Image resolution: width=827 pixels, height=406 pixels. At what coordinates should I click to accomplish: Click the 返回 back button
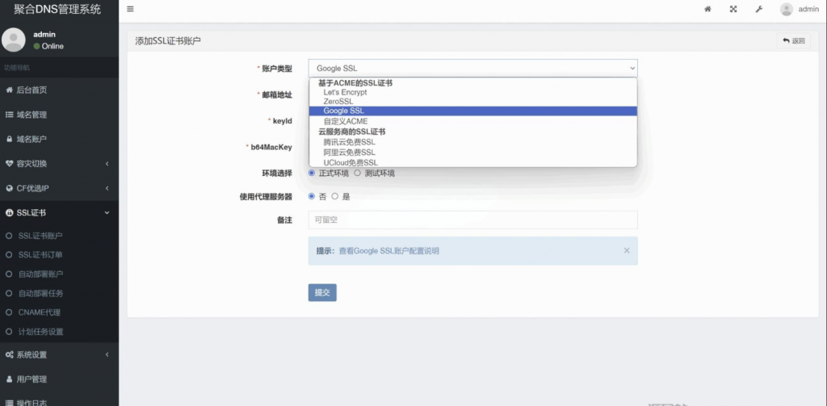point(793,40)
